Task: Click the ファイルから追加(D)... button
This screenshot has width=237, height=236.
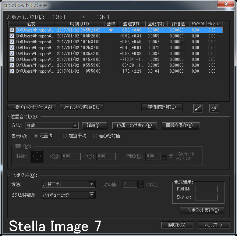Action: click(81, 107)
